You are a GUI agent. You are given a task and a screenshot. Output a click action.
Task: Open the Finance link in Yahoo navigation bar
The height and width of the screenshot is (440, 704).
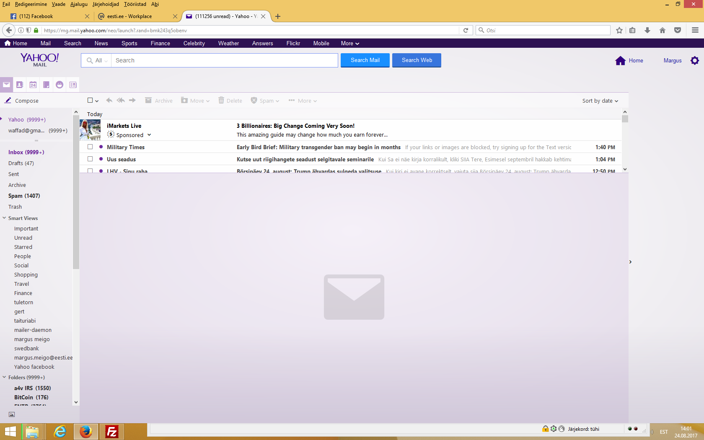160,43
